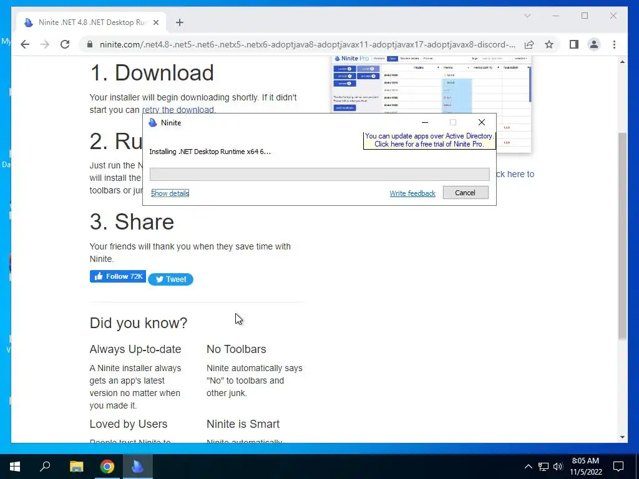Go back using Chrome's back arrow
This screenshot has height=479, width=639.
pos(25,44)
